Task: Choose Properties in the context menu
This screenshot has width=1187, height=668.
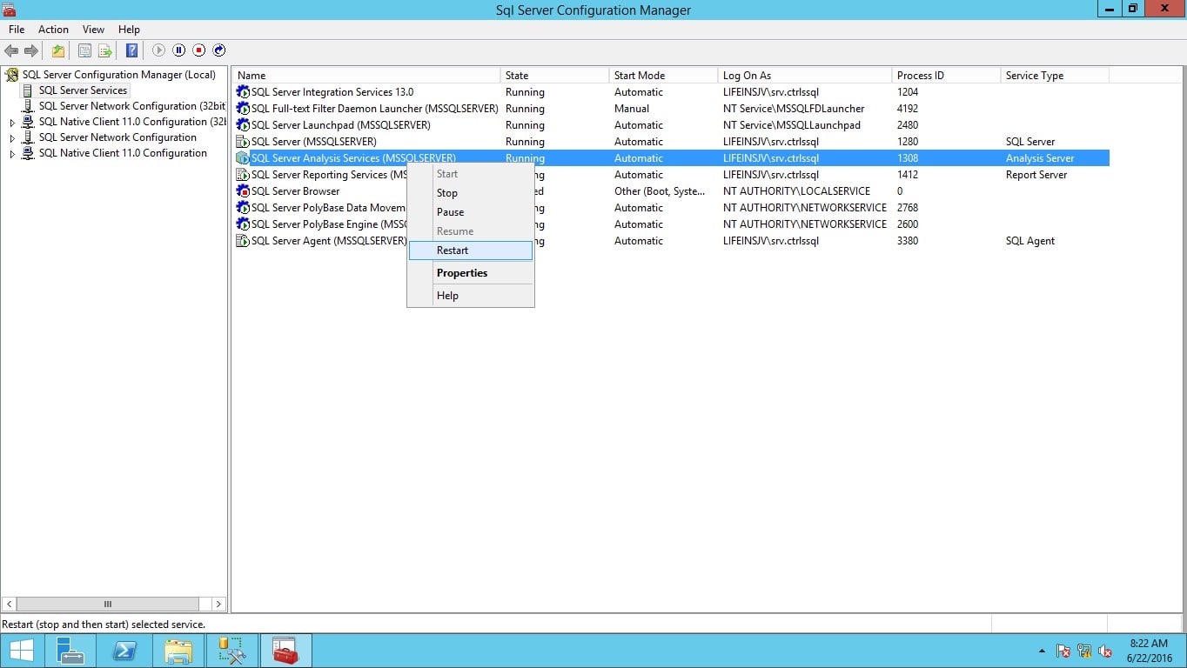Action: (471, 273)
